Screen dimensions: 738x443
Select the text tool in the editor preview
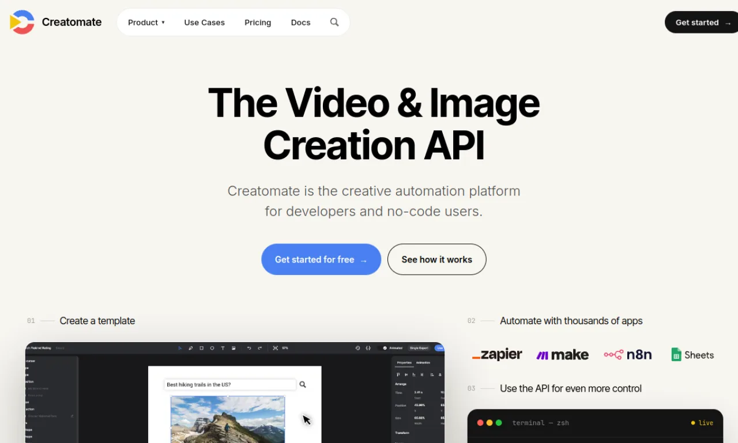(223, 348)
